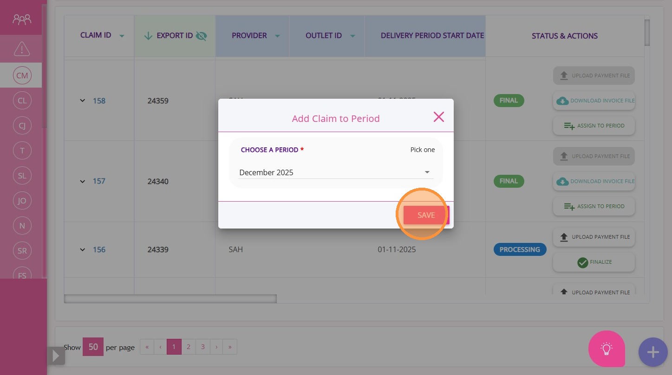Go to page 3 of results
Screen dimensions: 672x375
pos(203,347)
